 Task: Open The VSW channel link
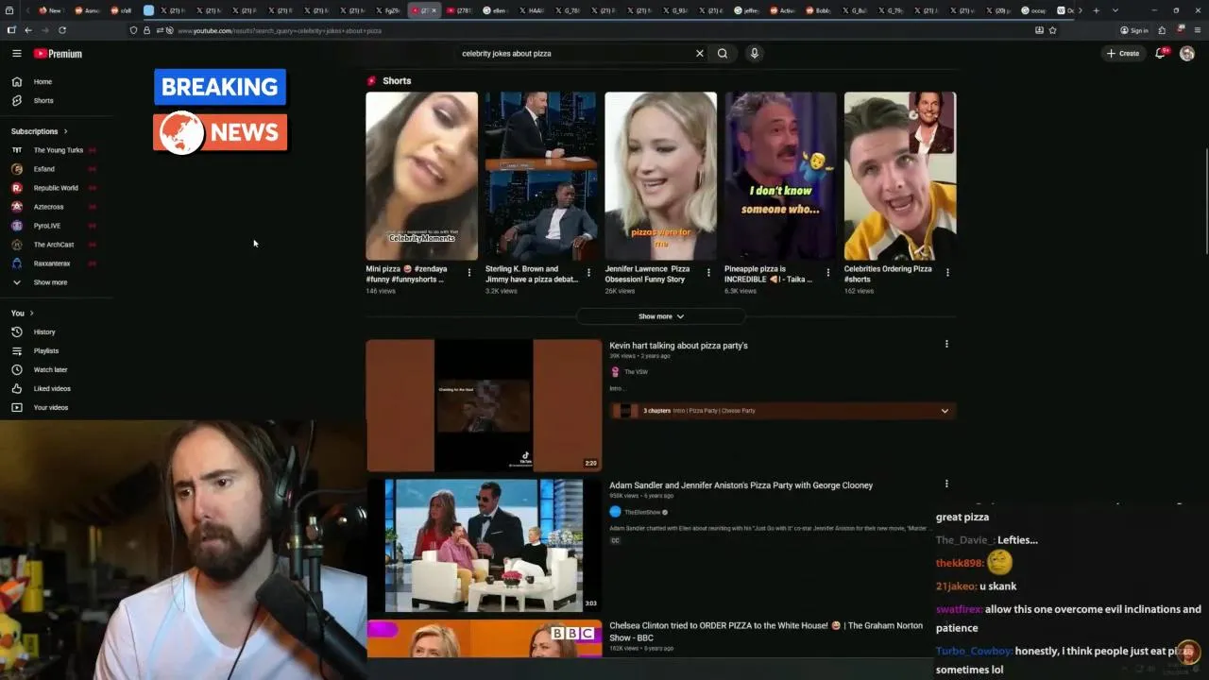pos(636,372)
